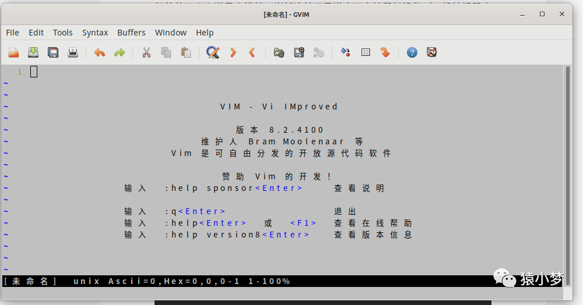The width and height of the screenshot is (583, 305).
Task: Click the Save all files icon
Action: click(x=53, y=52)
